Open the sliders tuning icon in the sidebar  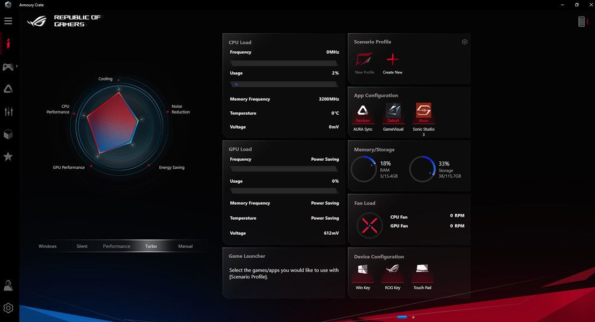pos(8,111)
